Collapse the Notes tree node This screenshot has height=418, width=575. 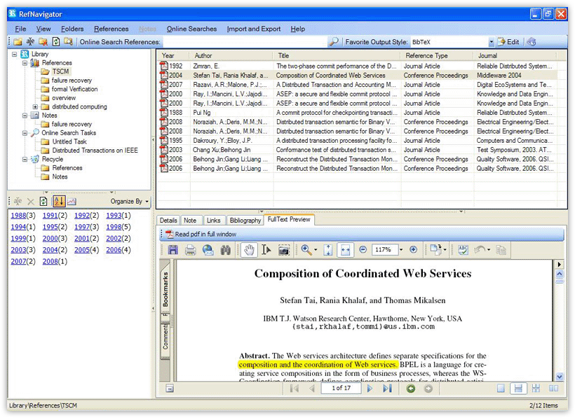25,116
